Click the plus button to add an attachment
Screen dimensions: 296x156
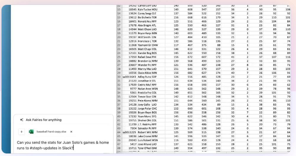coord(22,132)
